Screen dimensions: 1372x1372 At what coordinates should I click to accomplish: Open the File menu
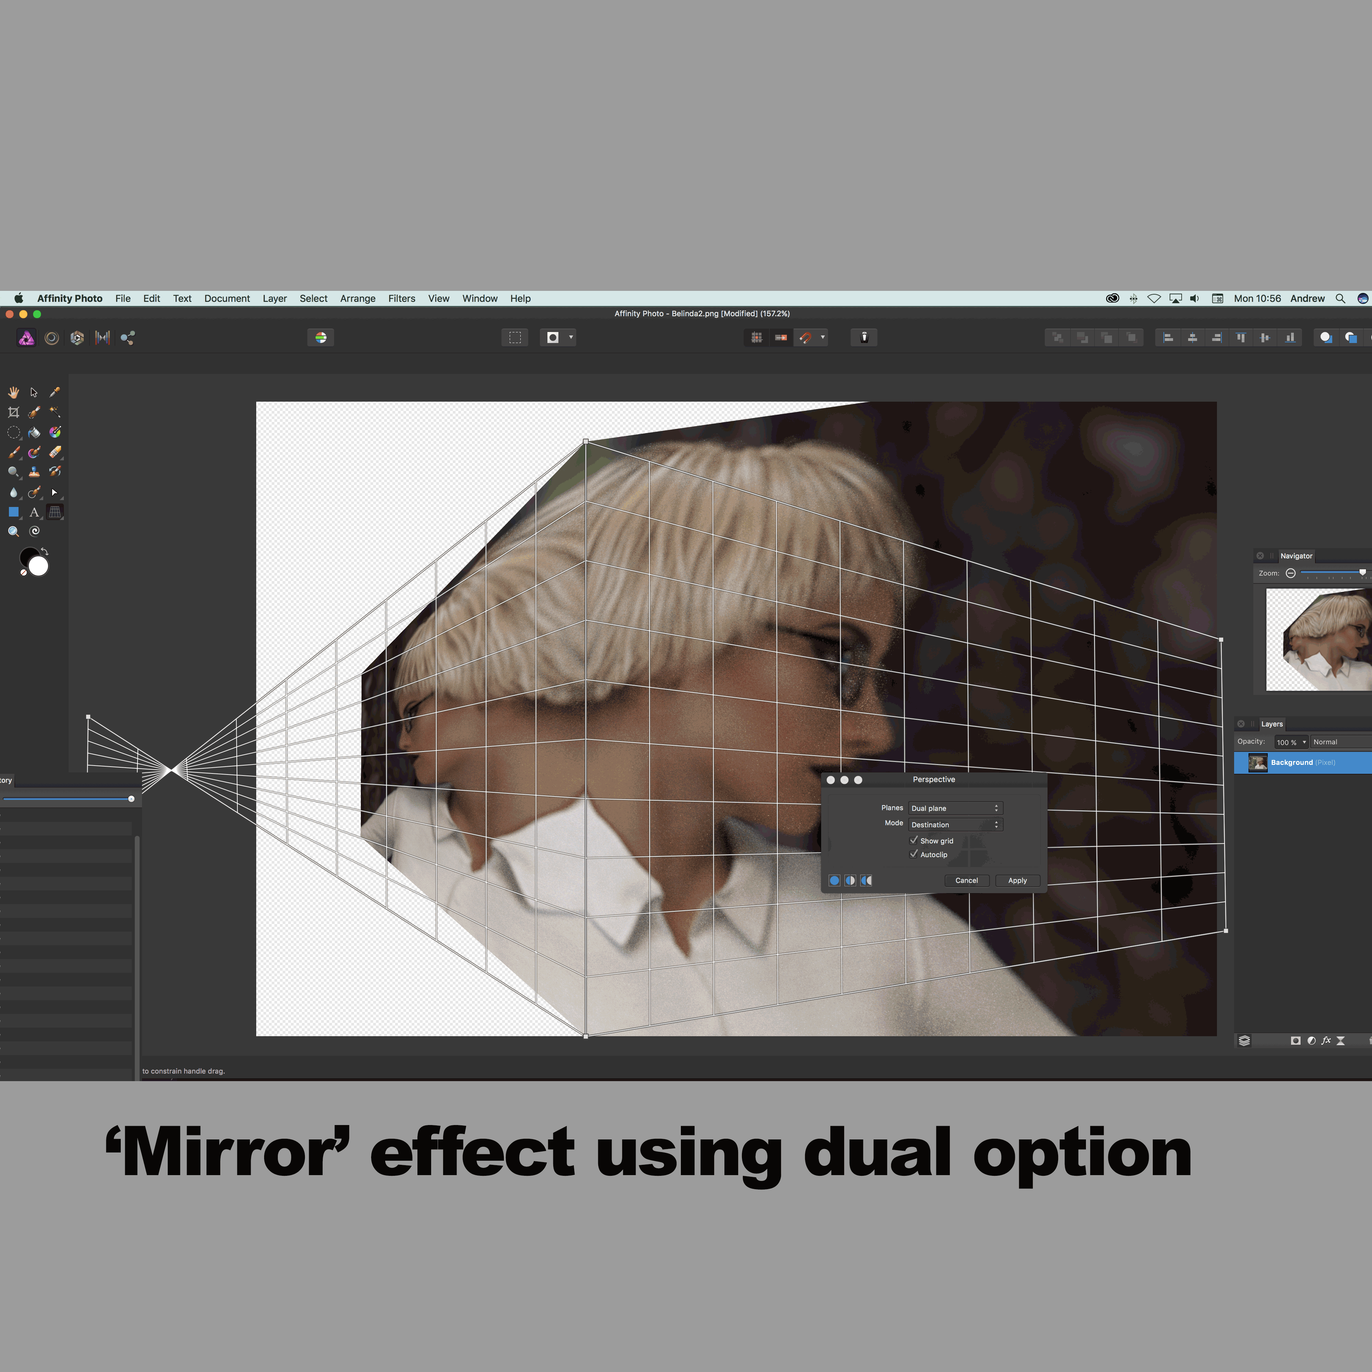tap(123, 298)
